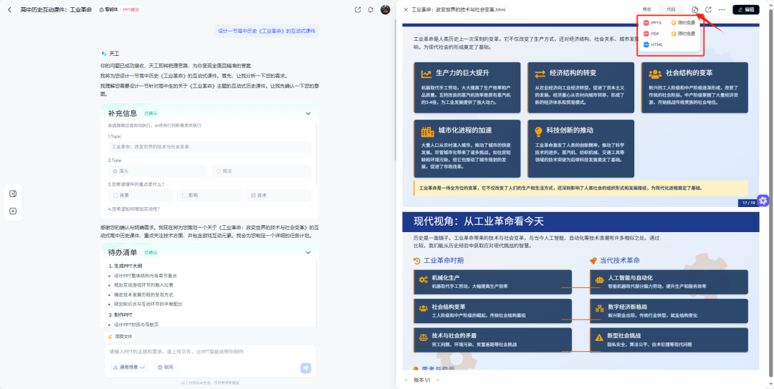Click the 数字经济新格局 network icon

pos(600,308)
